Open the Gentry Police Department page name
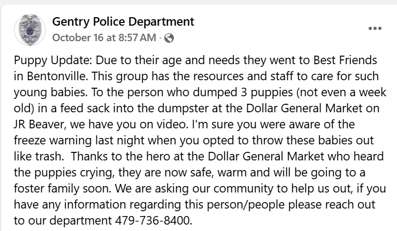 tap(123, 21)
